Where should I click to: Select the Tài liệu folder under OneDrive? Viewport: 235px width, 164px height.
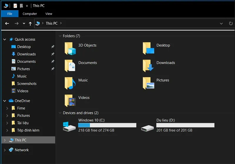coord(23,123)
